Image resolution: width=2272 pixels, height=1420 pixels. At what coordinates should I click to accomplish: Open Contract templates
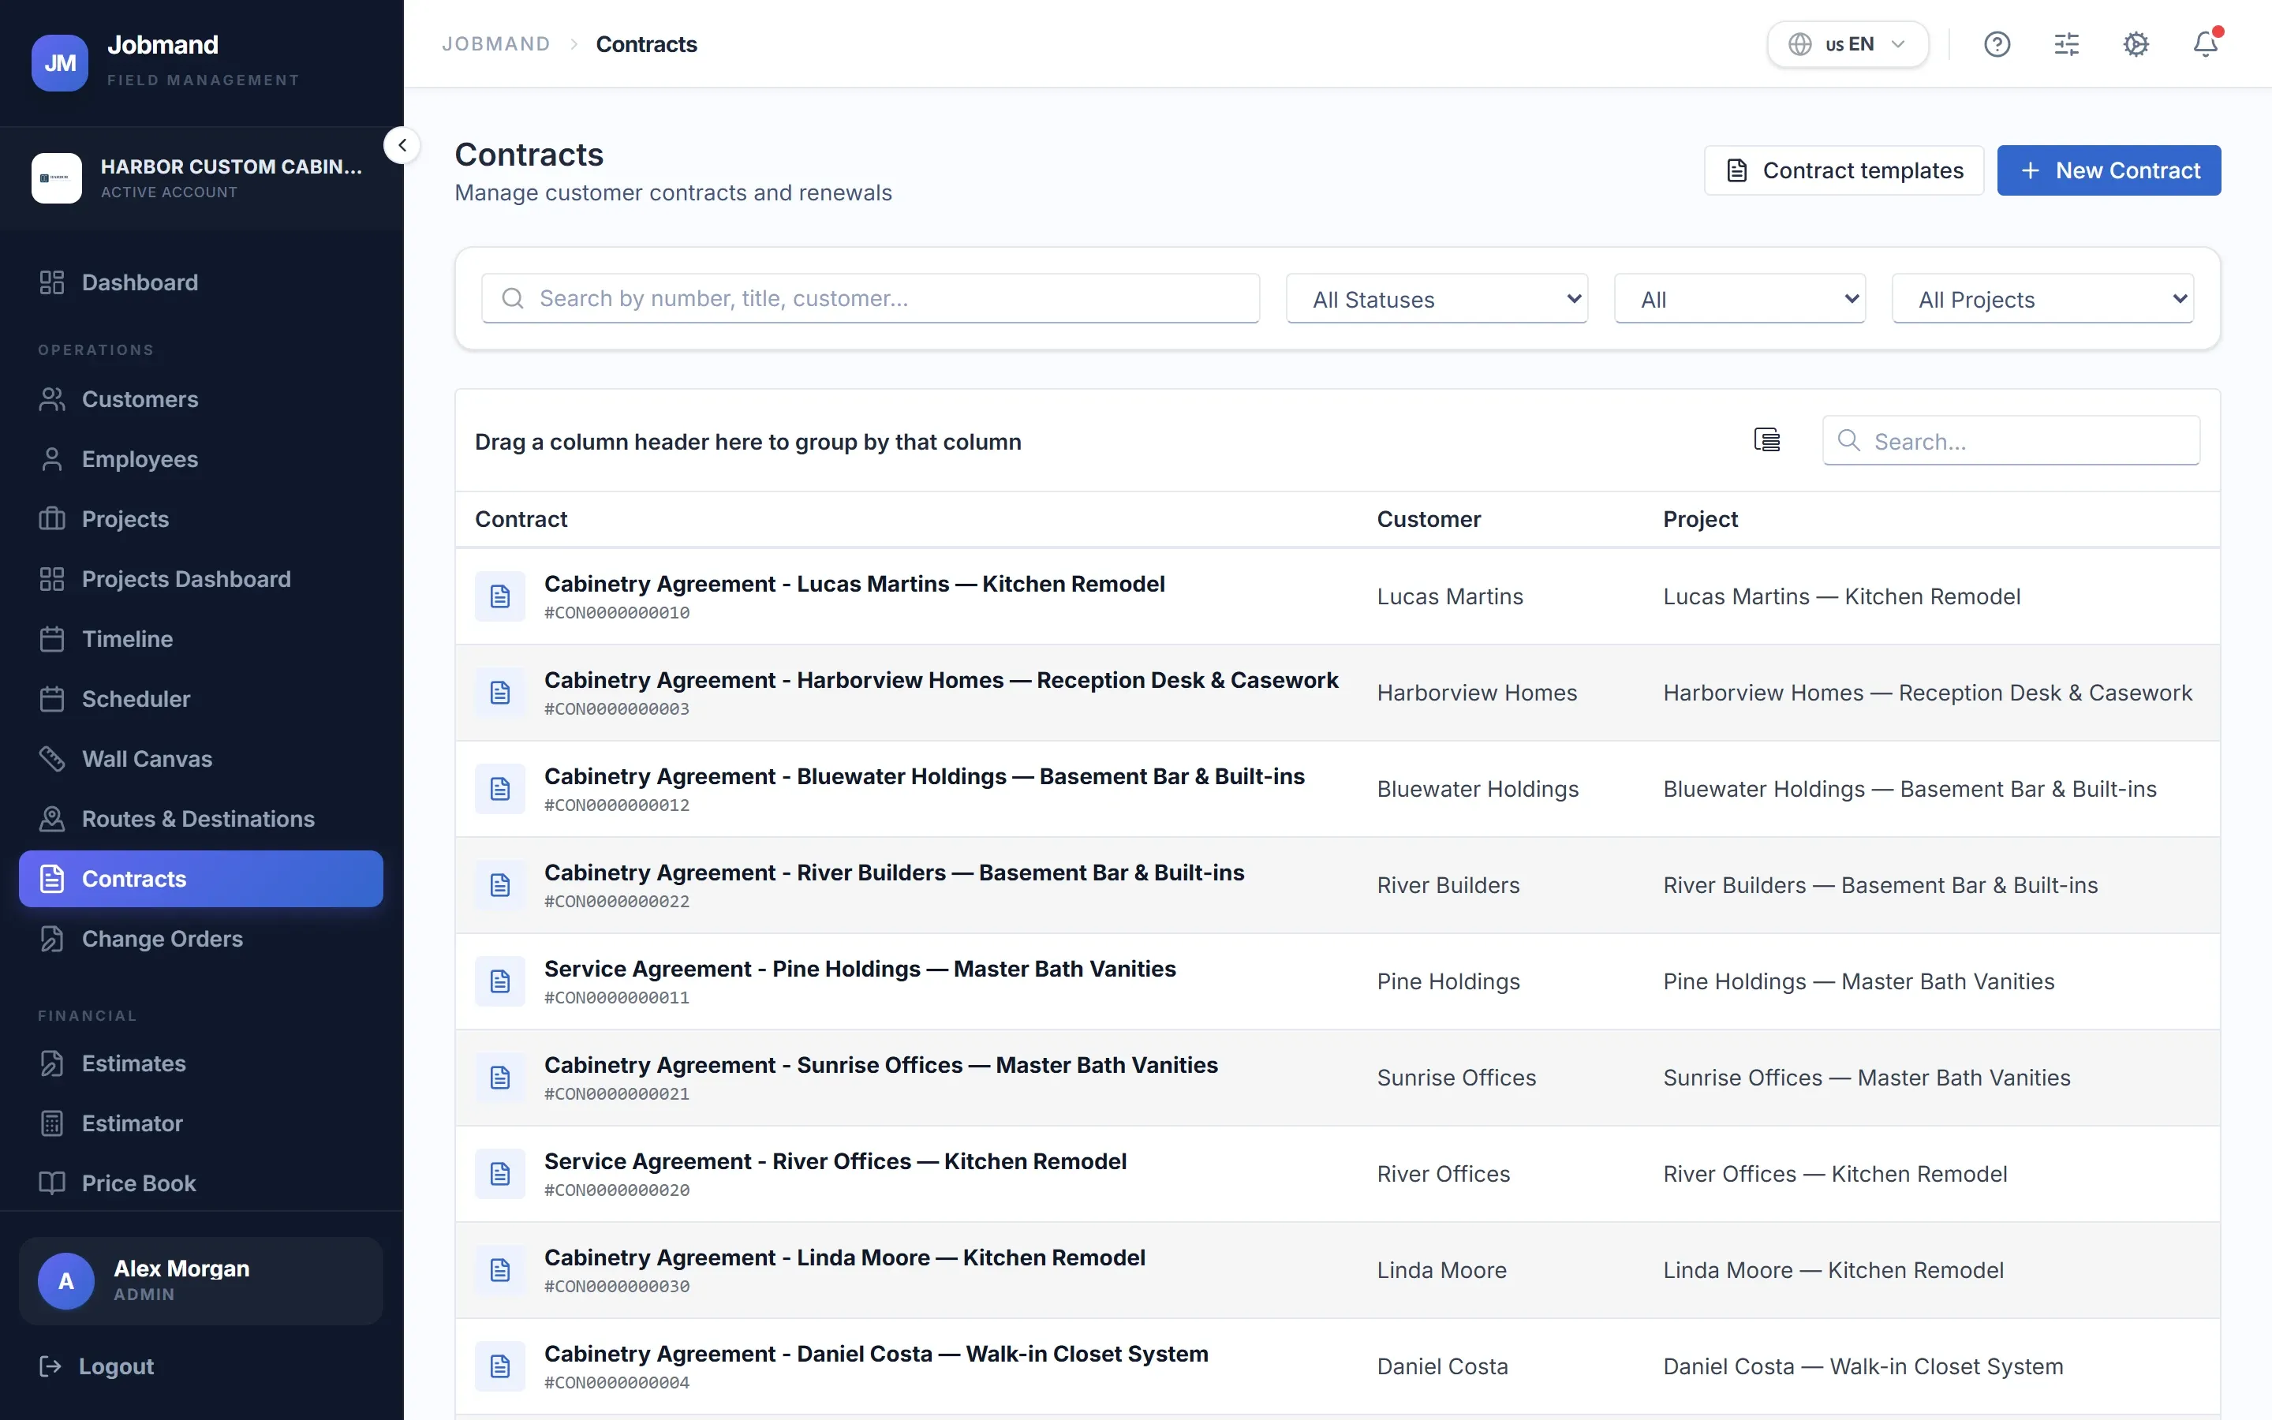click(x=1844, y=170)
